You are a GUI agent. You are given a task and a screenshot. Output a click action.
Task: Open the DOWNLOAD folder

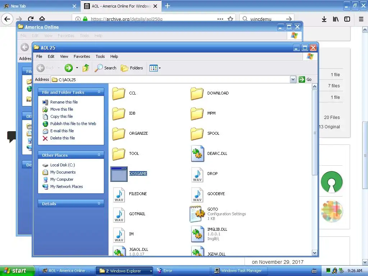click(210, 93)
